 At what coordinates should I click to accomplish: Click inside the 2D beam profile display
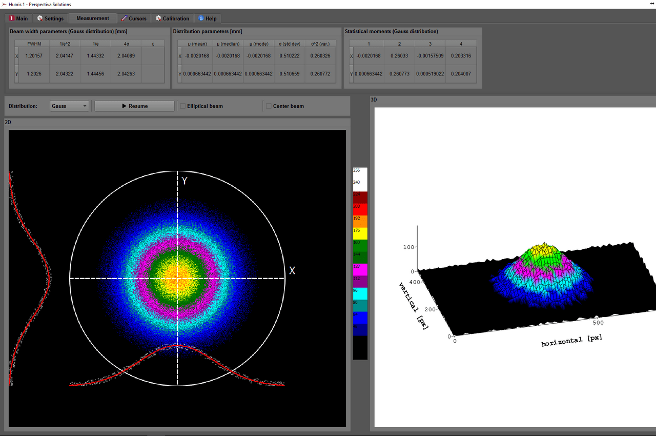(x=177, y=279)
